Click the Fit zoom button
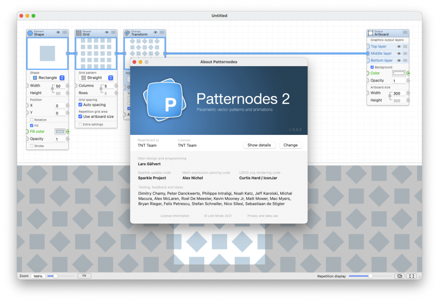 coord(84,276)
